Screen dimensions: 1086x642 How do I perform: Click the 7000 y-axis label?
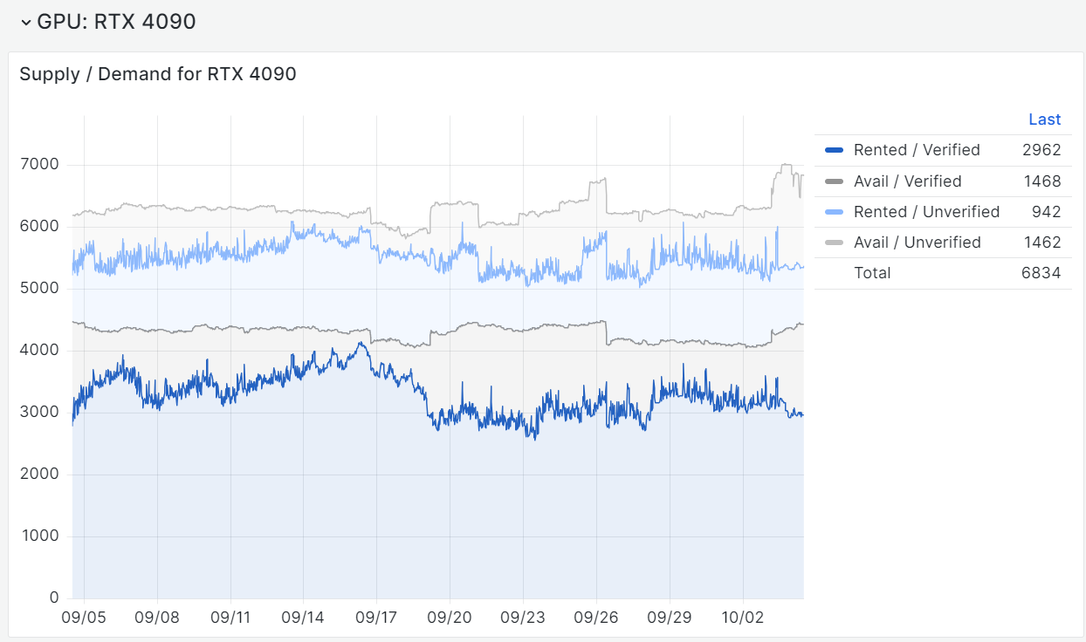41,165
